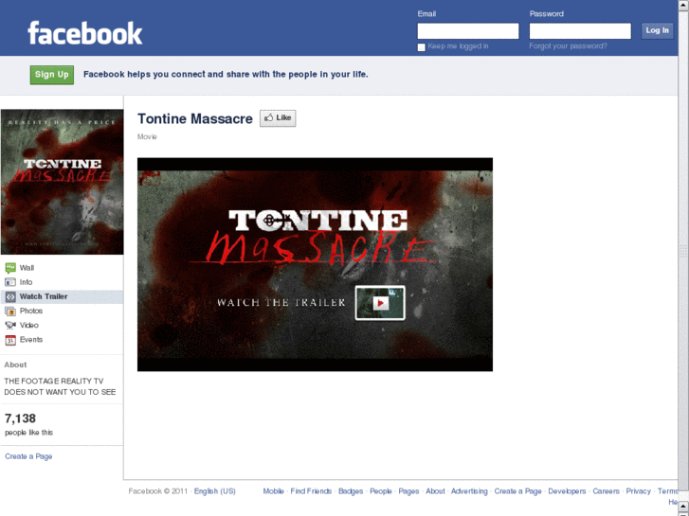Click the Developers footer link
This screenshot has width=689, height=516.
tap(567, 491)
